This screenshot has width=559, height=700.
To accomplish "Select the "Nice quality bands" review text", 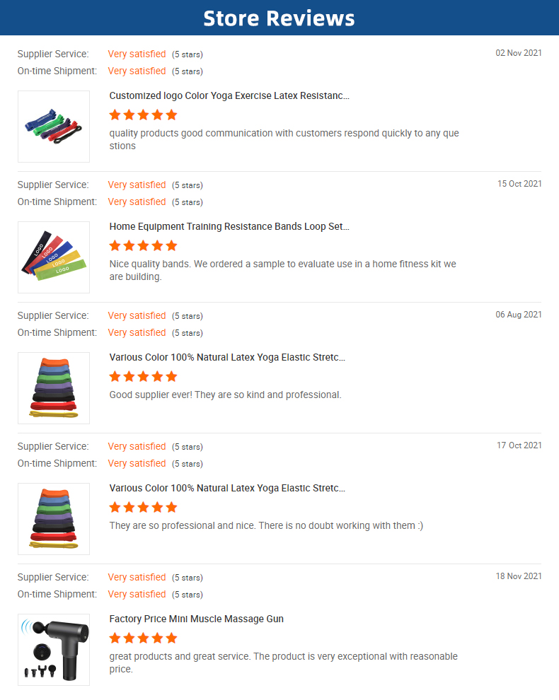I will [282, 270].
